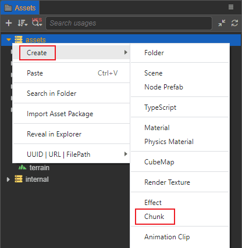Viewport: 242px width, 248px height.
Task: Expand the internal folder triangle
Action: 8,179
